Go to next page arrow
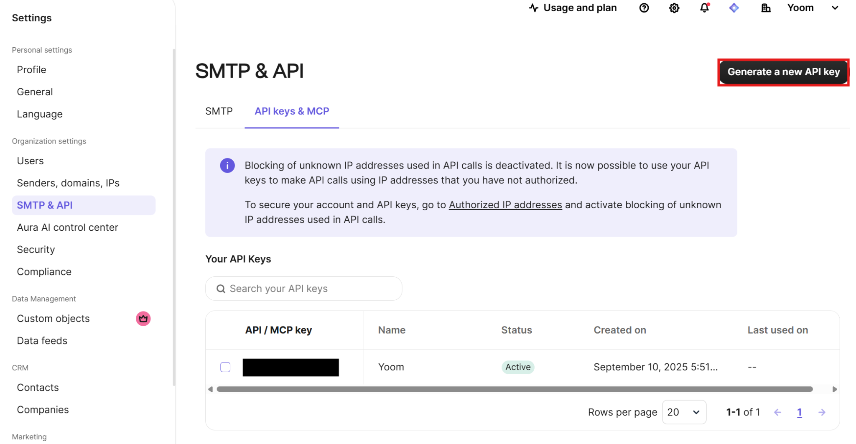This screenshot has height=444, width=856. pyautogui.click(x=822, y=412)
